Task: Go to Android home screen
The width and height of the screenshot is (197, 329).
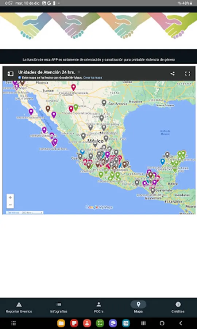Action: [162, 323]
